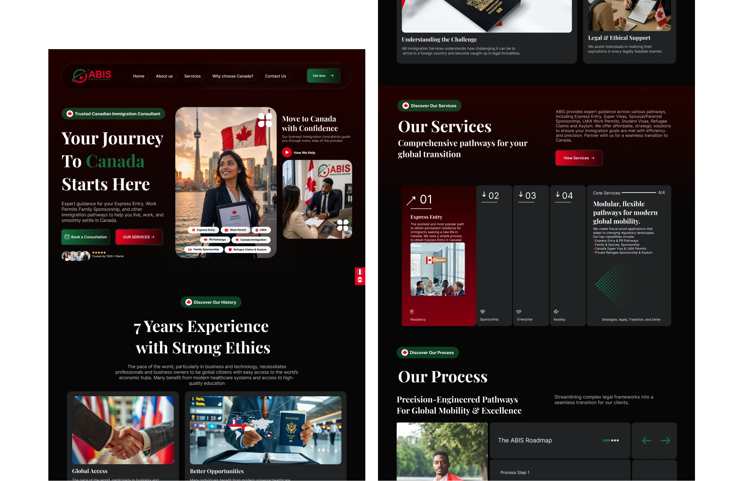Select the Work Permit tag
756x481 pixels.
[235, 230]
